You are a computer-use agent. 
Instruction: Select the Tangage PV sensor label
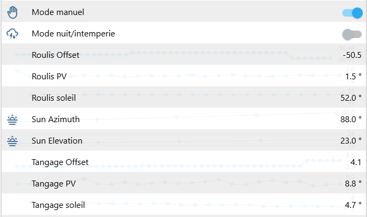tap(54, 184)
